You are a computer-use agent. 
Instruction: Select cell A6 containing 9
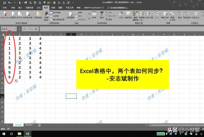pyautogui.click(x=9, y=63)
